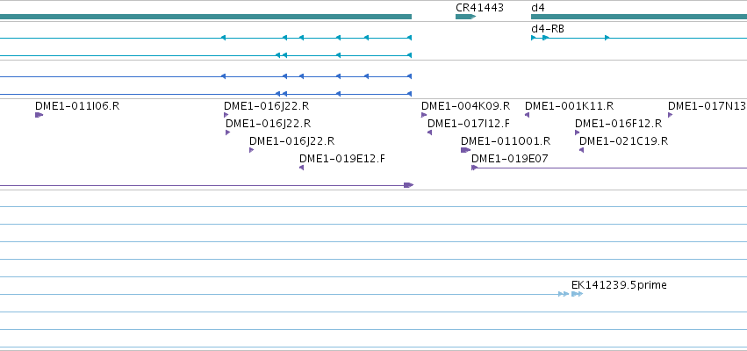The width and height of the screenshot is (747, 351).
Task: Select arrow glyph beneath DME1-016F12.R
Action: [x=578, y=133]
